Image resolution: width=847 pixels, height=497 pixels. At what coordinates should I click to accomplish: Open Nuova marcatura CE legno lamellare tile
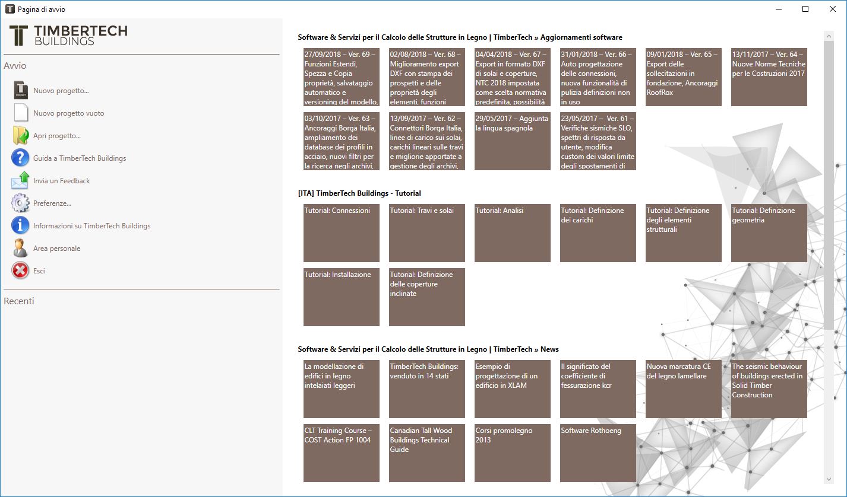684,389
